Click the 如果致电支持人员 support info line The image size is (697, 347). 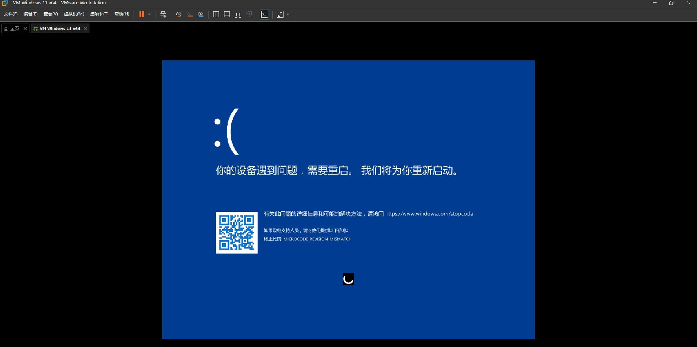[x=306, y=230]
